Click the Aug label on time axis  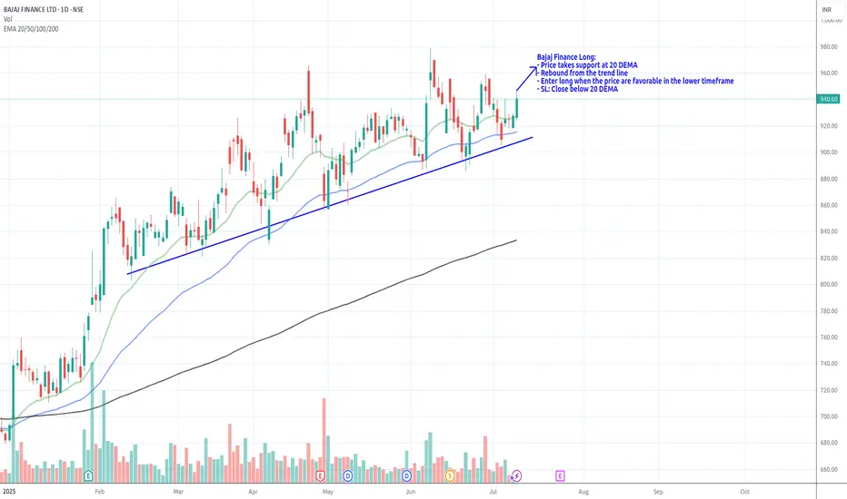click(x=583, y=492)
